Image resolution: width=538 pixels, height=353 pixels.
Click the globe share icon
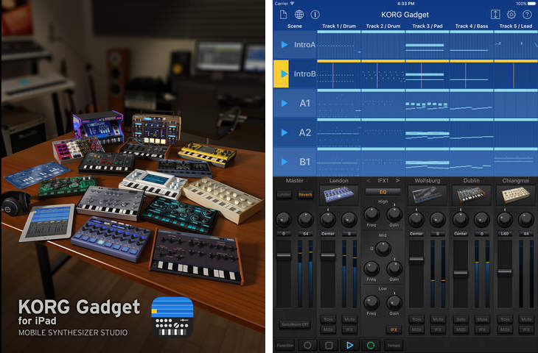(x=299, y=15)
